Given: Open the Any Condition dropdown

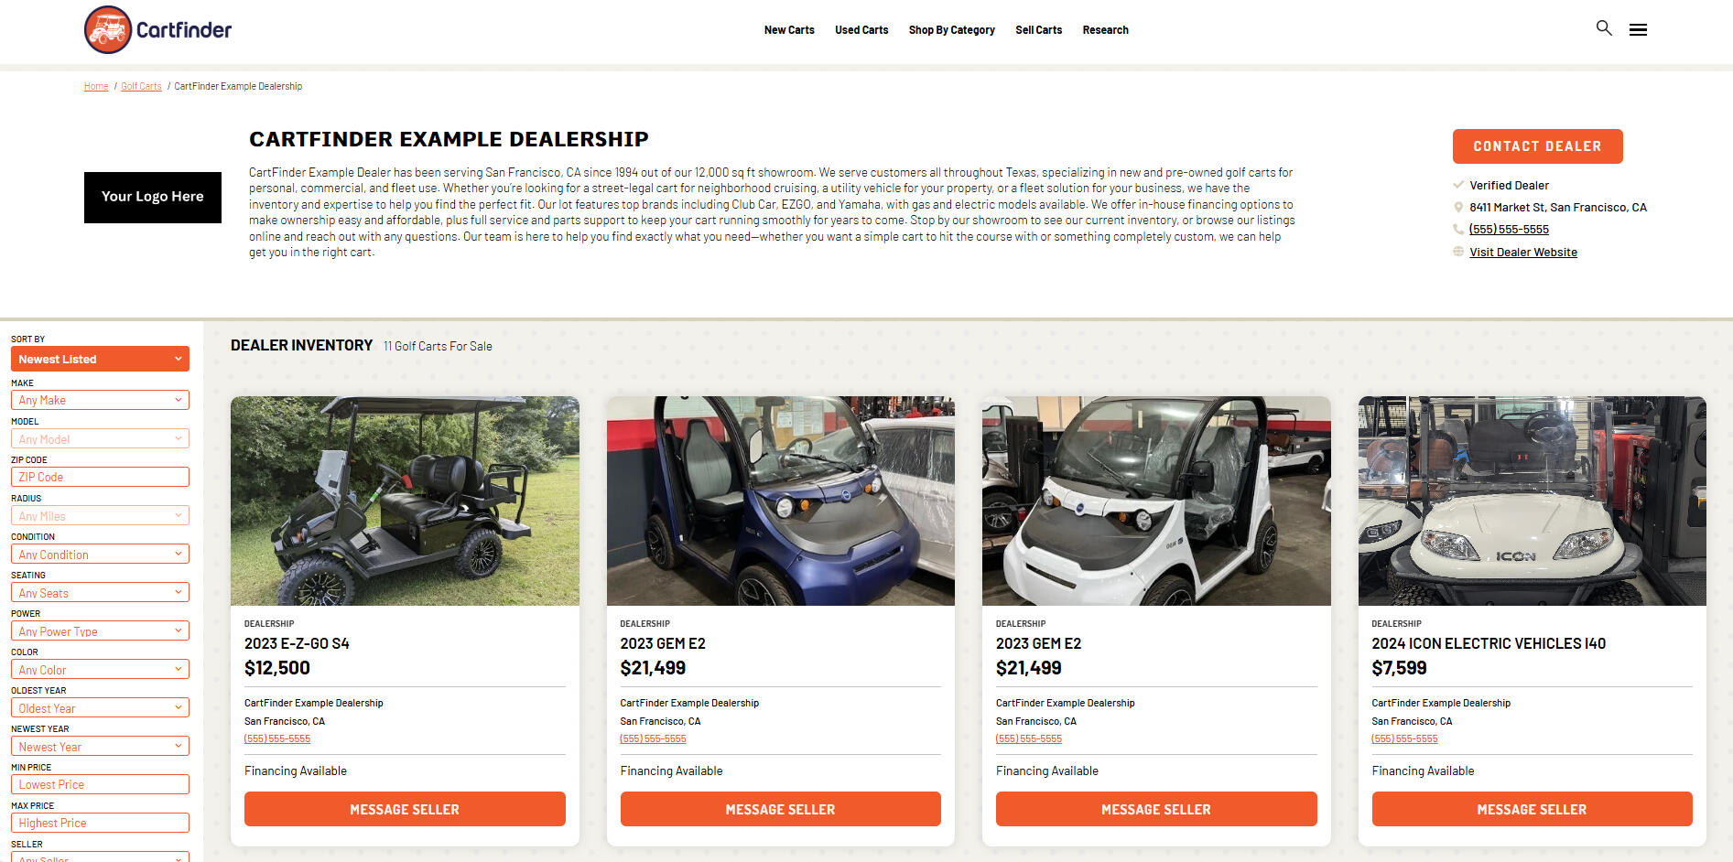Looking at the screenshot, I should point(100,555).
